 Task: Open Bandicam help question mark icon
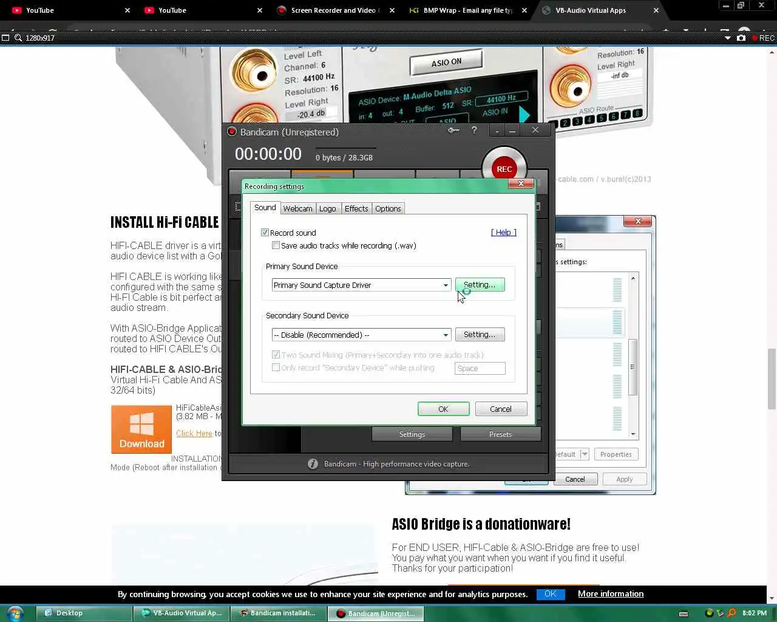point(474,130)
